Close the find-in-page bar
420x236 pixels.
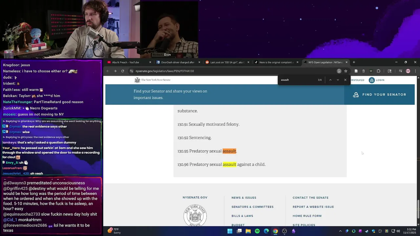345,80
